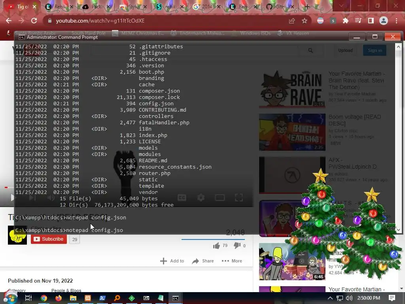Switch to the 'Pack' tab
The height and width of the screenshot is (304, 405).
point(95,7)
